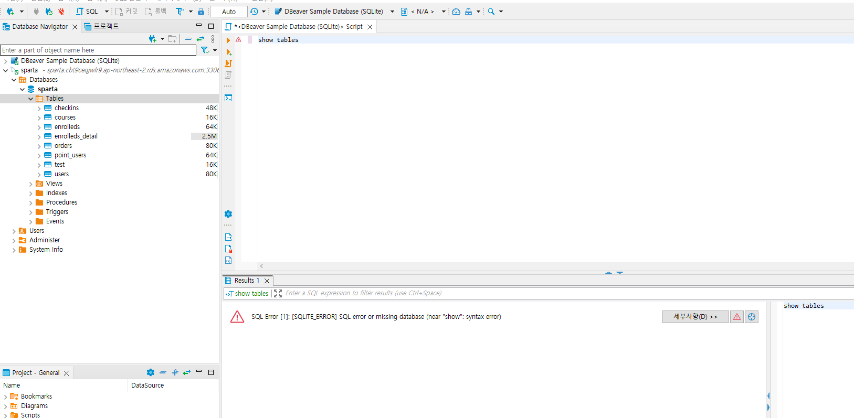Image resolution: width=854 pixels, height=418 pixels.
Task: Click the Navigator filter funnel icon
Action: pyautogui.click(x=205, y=50)
